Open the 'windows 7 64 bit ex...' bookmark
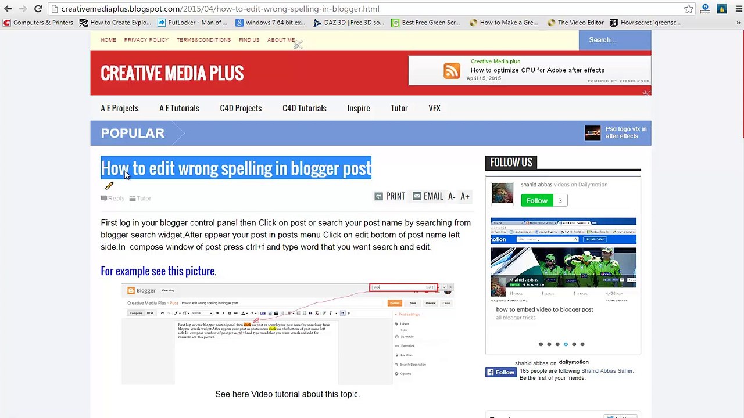The width and height of the screenshot is (744, 418). 270,23
